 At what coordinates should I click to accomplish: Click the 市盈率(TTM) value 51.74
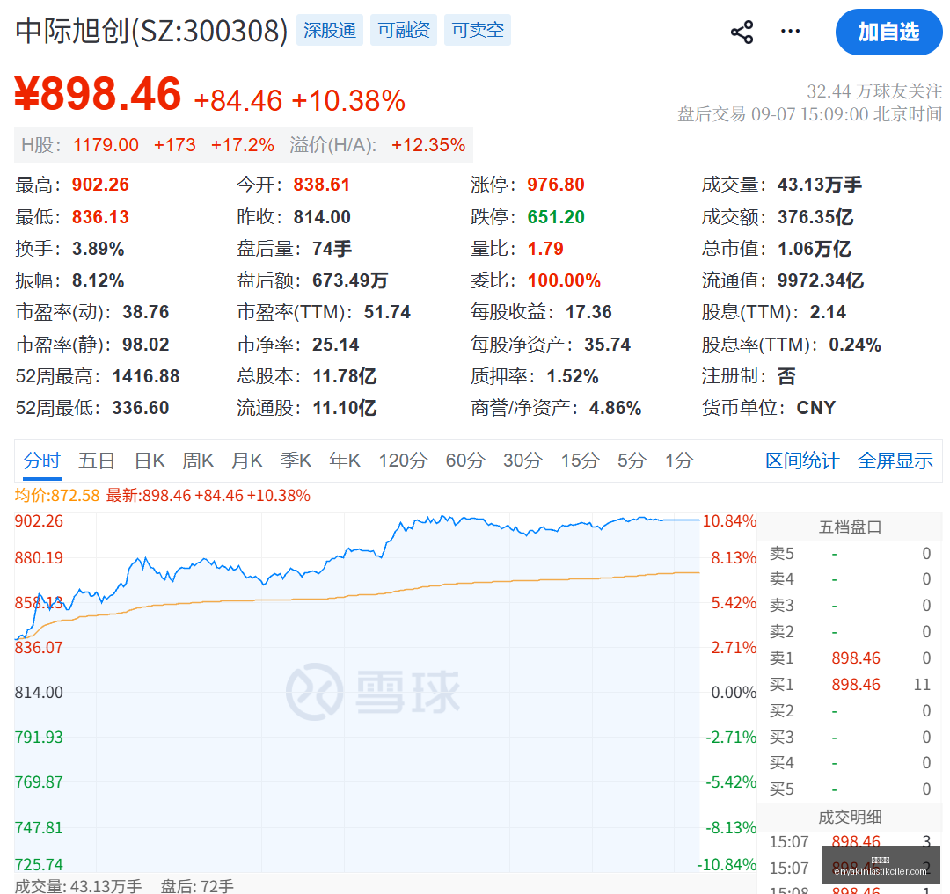[x=387, y=312]
